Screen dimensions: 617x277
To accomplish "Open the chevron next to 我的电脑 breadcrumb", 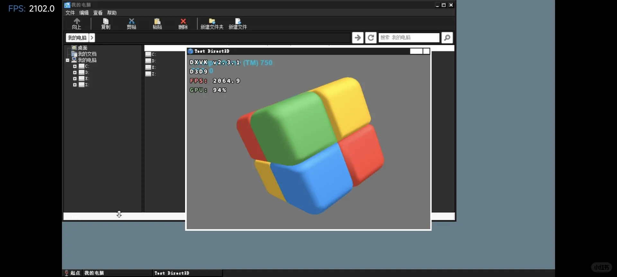I will (92, 38).
